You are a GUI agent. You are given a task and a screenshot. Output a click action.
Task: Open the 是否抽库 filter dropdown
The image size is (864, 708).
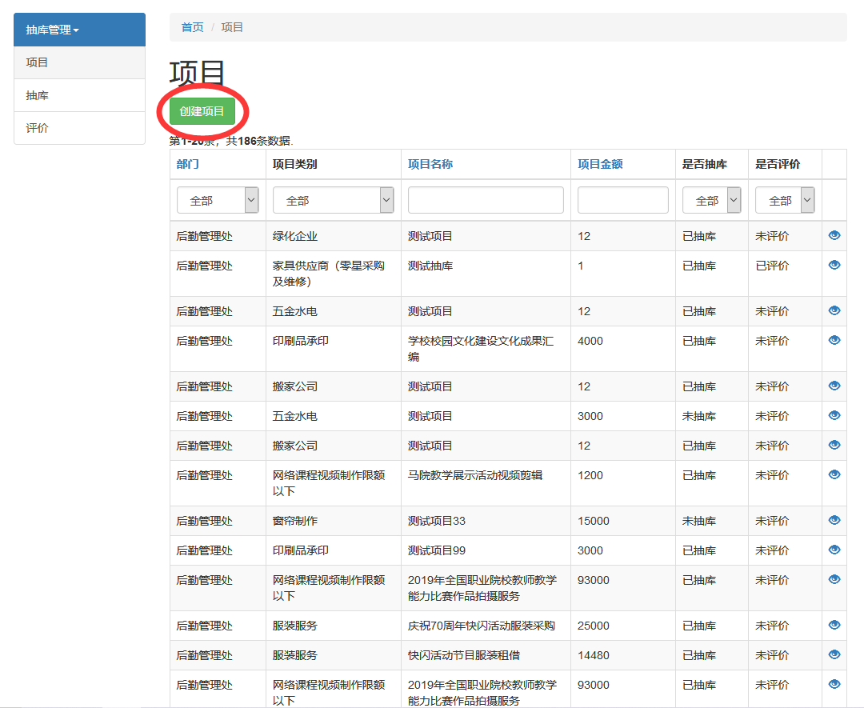[x=711, y=201]
